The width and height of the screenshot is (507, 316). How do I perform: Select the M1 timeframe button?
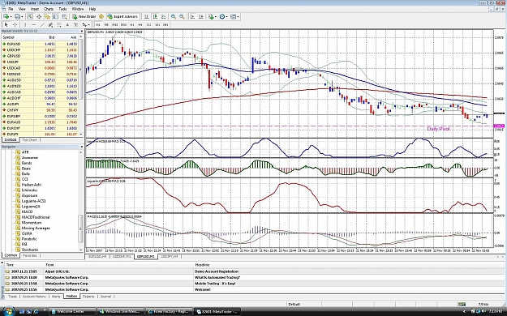click(x=98, y=24)
